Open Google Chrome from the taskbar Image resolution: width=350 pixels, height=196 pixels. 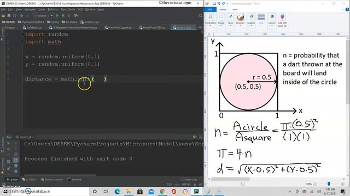coord(162,191)
